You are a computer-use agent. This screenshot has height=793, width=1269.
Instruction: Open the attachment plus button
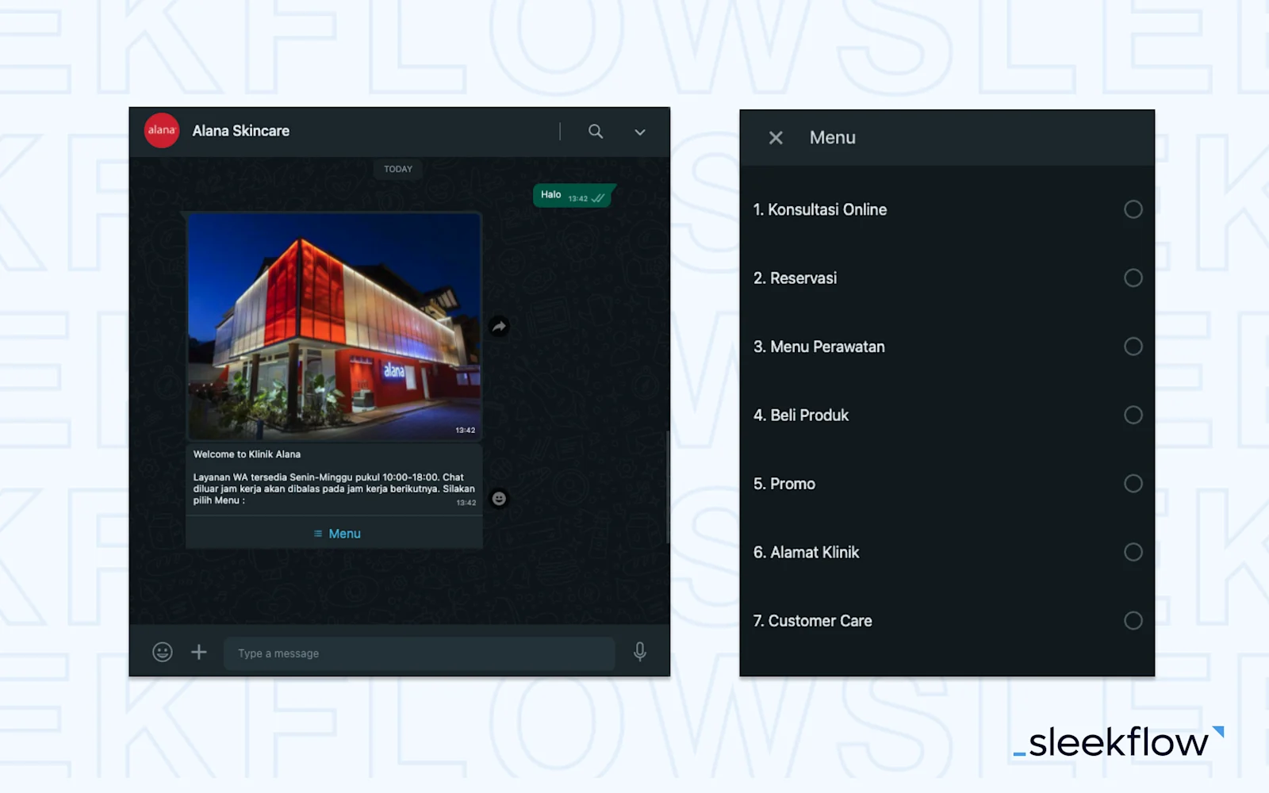pos(199,652)
